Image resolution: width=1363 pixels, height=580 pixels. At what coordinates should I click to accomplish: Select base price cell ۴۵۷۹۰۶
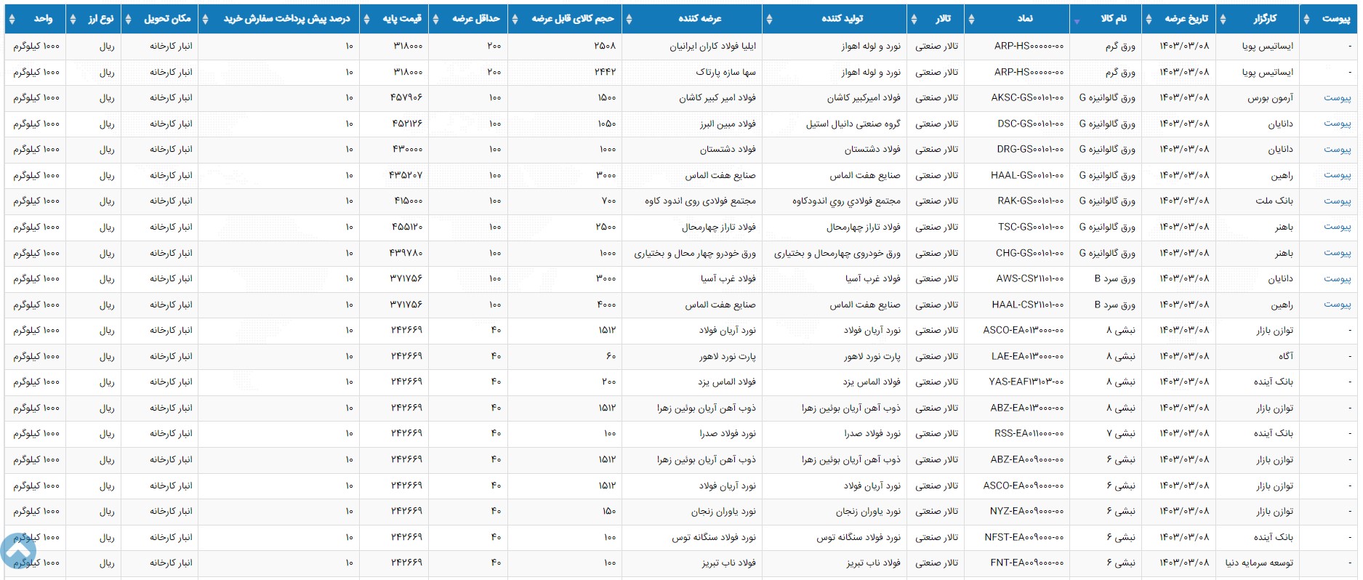pyautogui.click(x=394, y=97)
